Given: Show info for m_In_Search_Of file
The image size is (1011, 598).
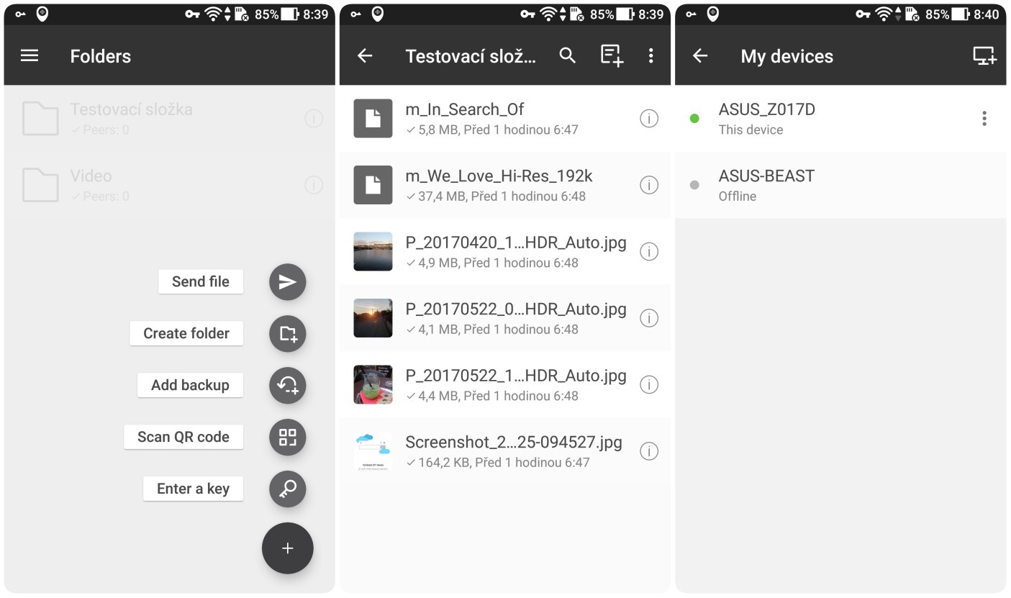Looking at the screenshot, I should (x=648, y=119).
